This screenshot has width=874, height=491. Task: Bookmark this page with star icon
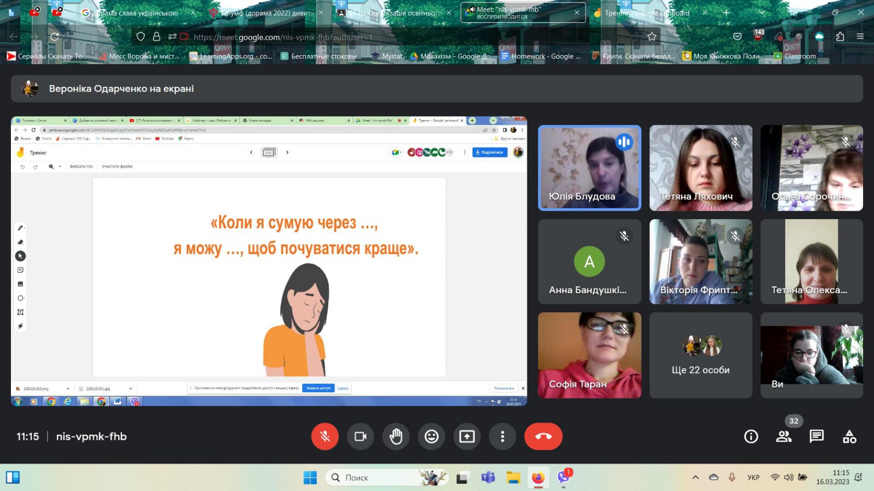point(652,37)
